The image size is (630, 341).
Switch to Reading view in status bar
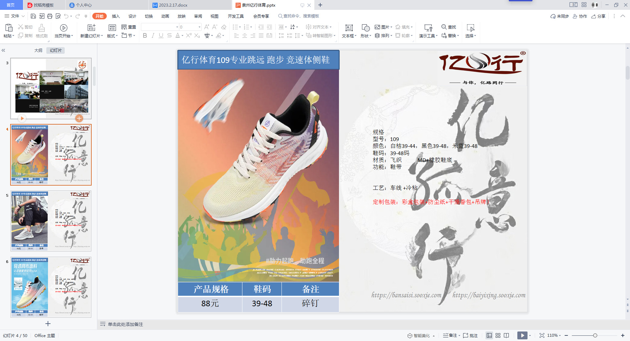(506, 335)
